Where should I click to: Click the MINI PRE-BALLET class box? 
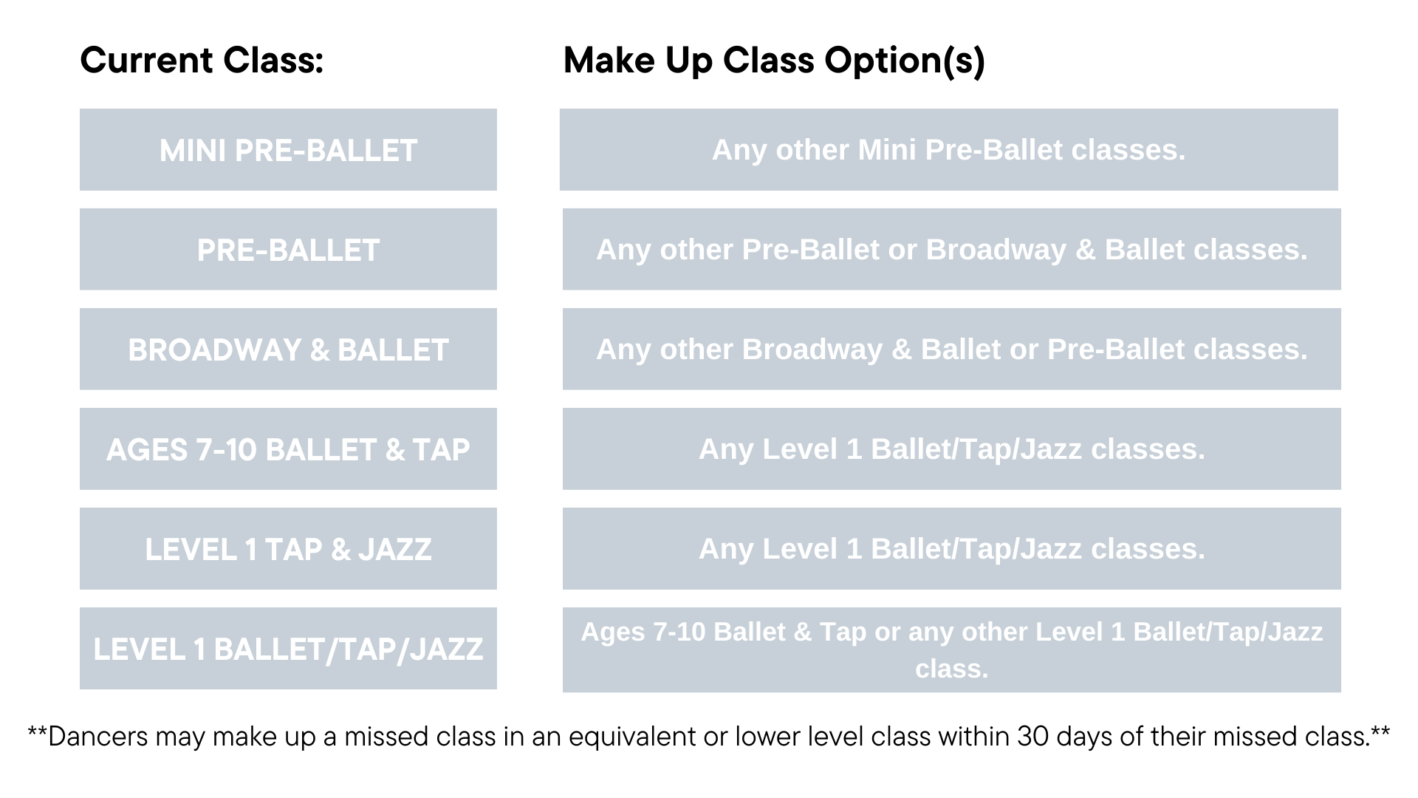(288, 150)
